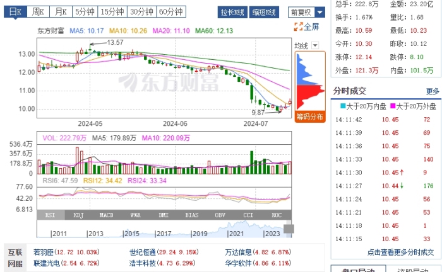Select the CCI indicator tab

248,215
